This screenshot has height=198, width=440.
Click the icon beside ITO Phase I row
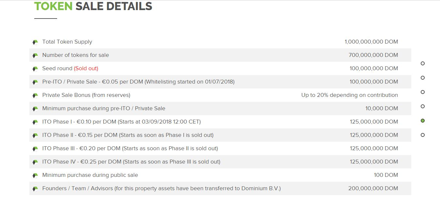35,122
